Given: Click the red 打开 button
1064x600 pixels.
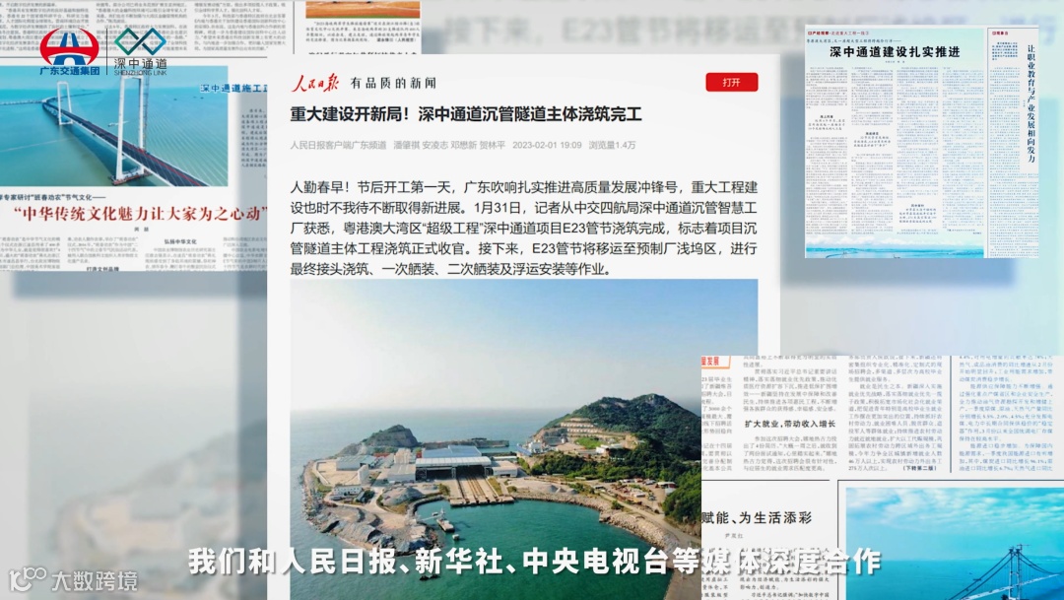Looking at the screenshot, I should pyautogui.click(x=731, y=82).
